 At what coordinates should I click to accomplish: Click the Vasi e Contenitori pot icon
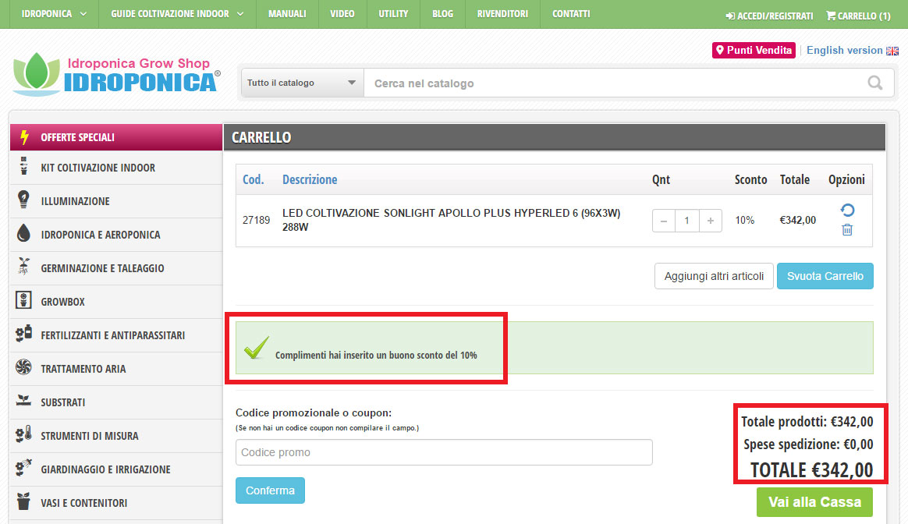(x=23, y=501)
